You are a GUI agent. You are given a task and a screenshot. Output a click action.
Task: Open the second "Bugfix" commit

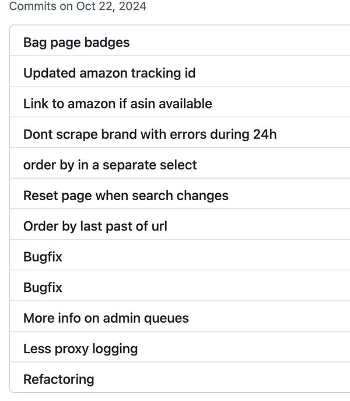pyautogui.click(x=43, y=287)
